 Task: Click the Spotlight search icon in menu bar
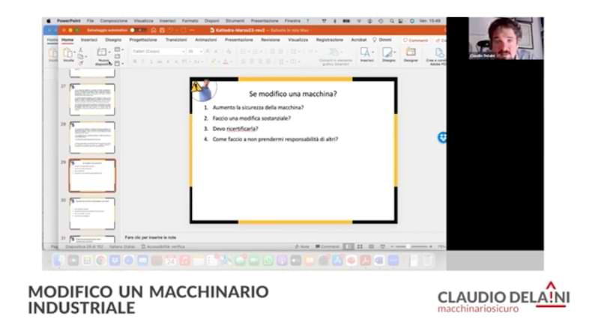tap(392, 21)
